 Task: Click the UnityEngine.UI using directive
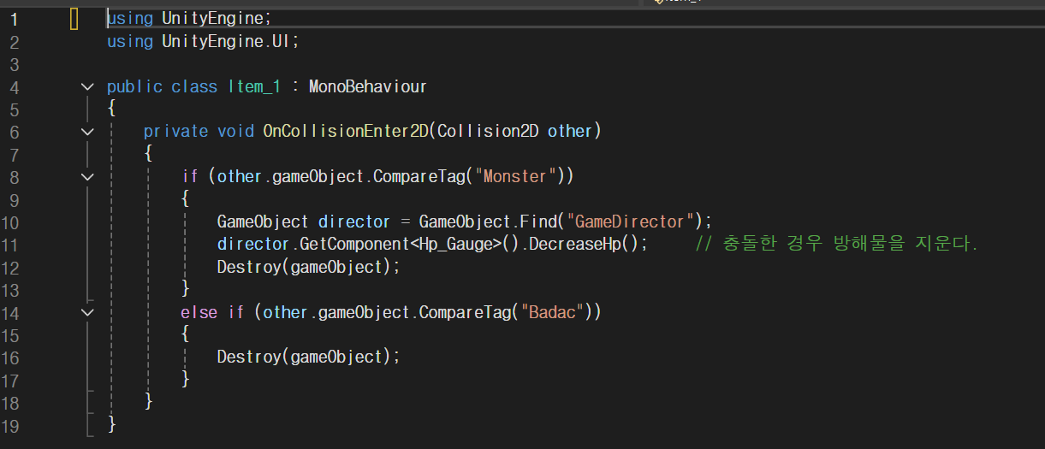[x=202, y=41]
